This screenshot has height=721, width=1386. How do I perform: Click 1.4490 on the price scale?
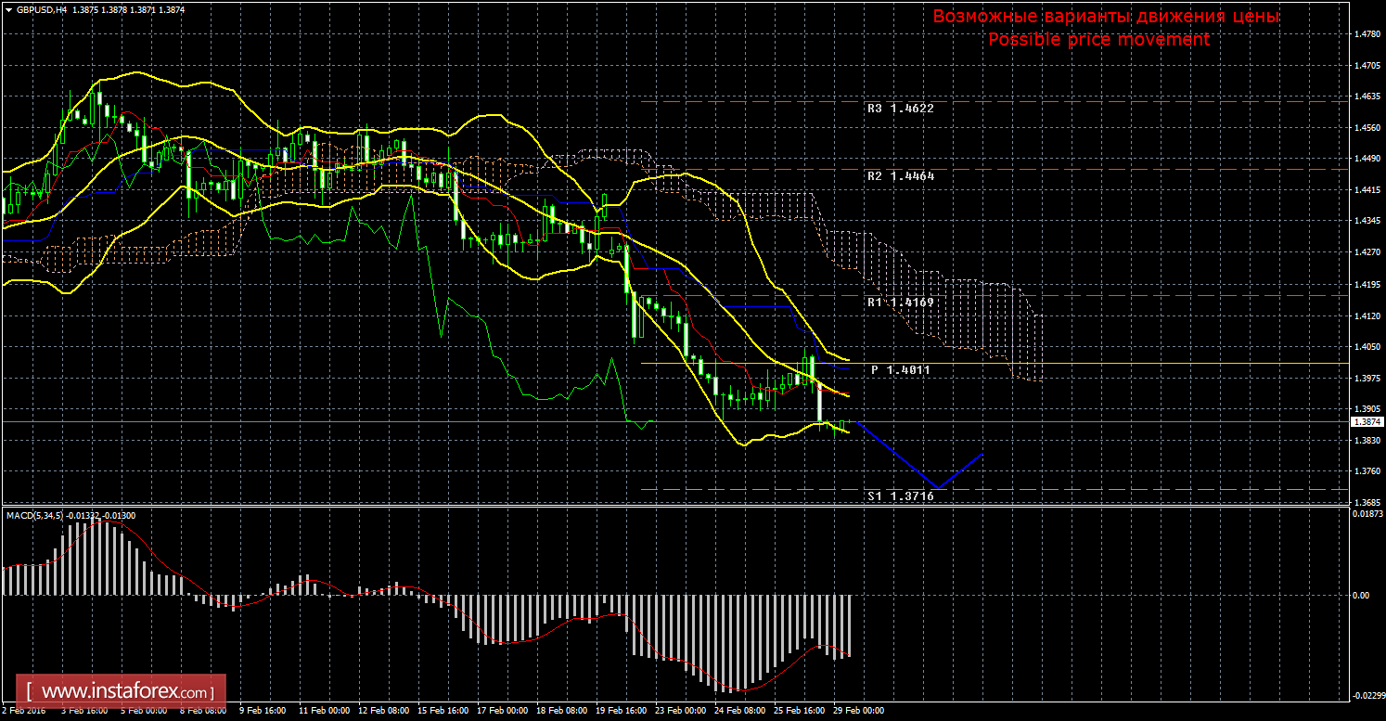pyautogui.click(x=1367, y=160)
